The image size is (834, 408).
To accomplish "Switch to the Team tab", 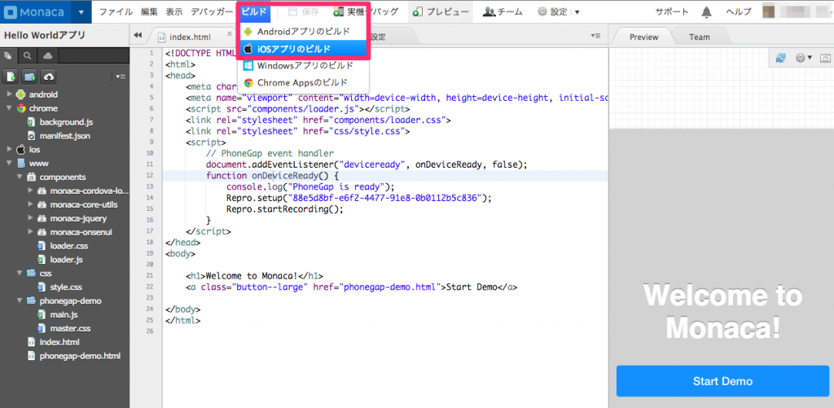I will (x=700, y=37).
